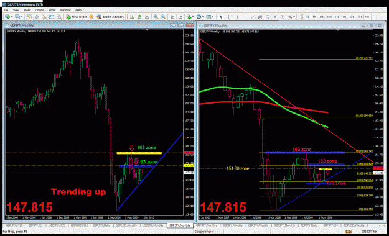Toggle the Expert Advisors button
Viewport: 389px width, 236px height.
[x=110, y=17]
